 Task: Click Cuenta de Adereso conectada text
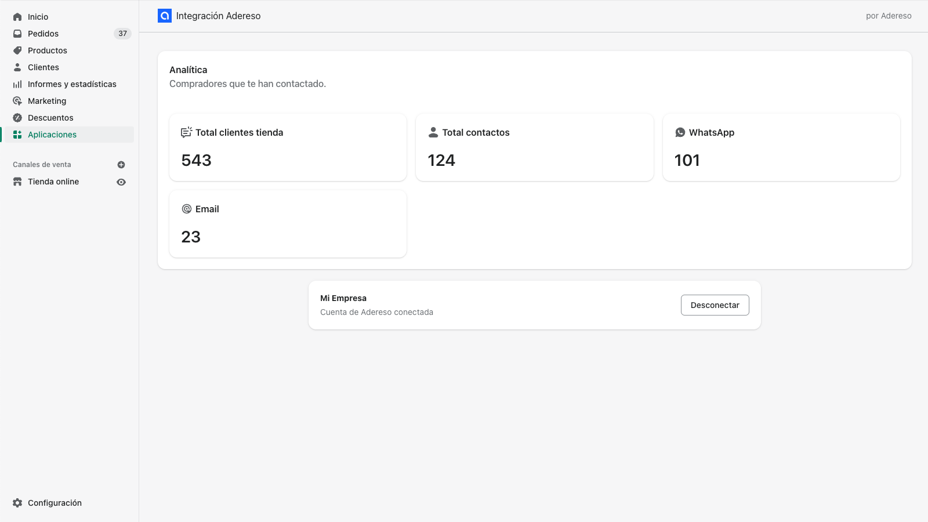tap(376, 312)
